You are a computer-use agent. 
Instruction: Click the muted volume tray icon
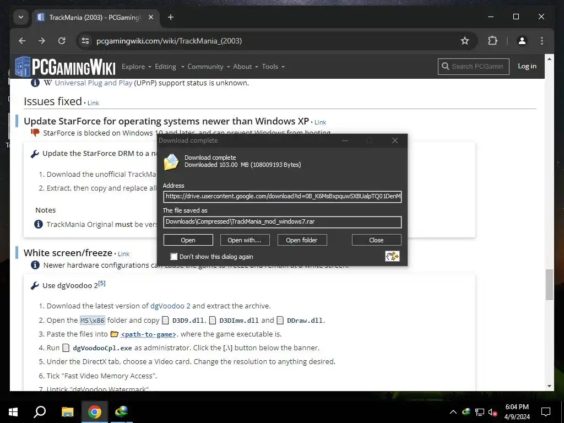pos(492,412)
